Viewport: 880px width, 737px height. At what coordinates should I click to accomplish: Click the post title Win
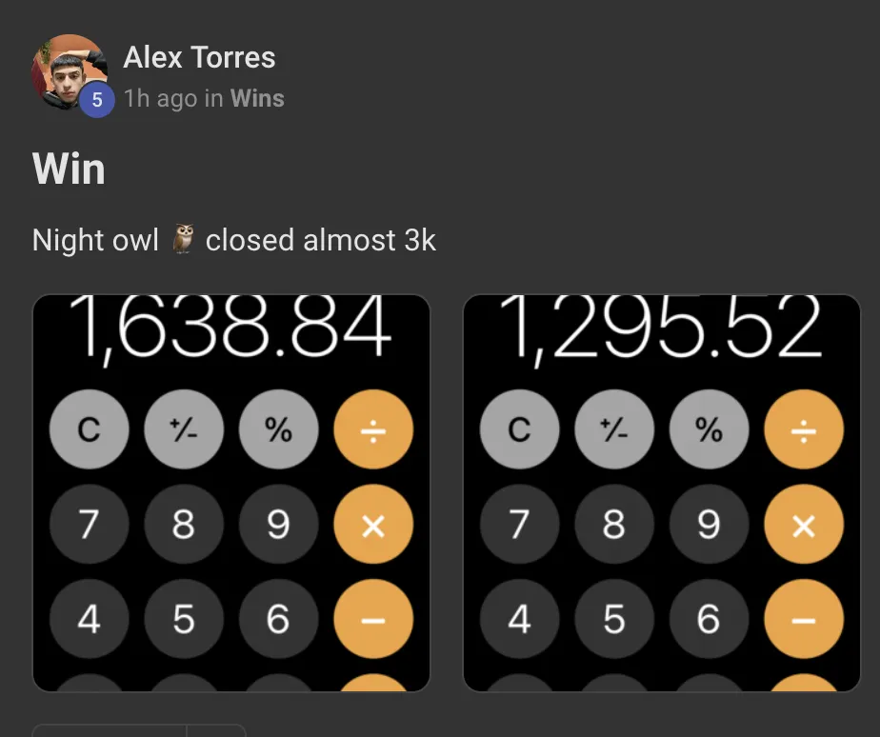[69, 169]
